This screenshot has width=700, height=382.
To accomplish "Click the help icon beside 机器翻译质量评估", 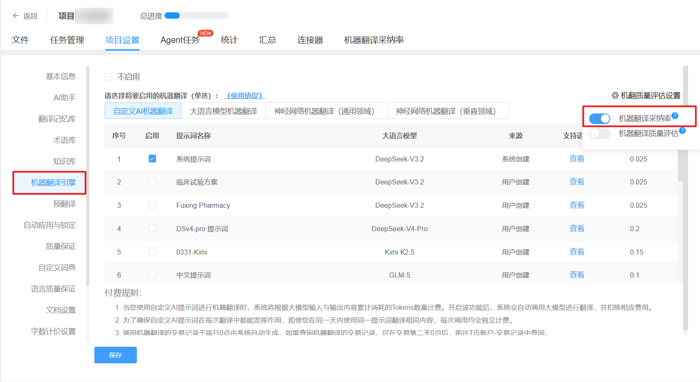I will point(682,130).
